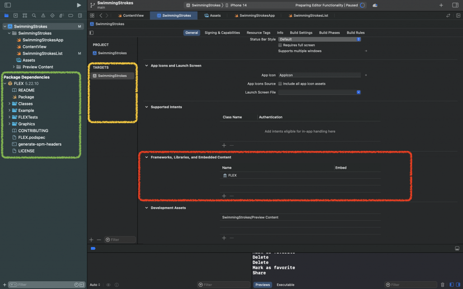The height and width of the screenshot is (289, 463).
Task: Choose the iPhone 14 run destination
Action: (236, 5)
